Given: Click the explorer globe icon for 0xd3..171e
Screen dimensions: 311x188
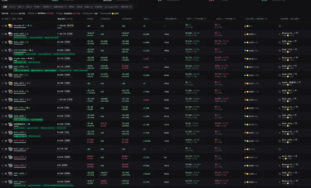Looking at the screenshot, I should [6, 108].
